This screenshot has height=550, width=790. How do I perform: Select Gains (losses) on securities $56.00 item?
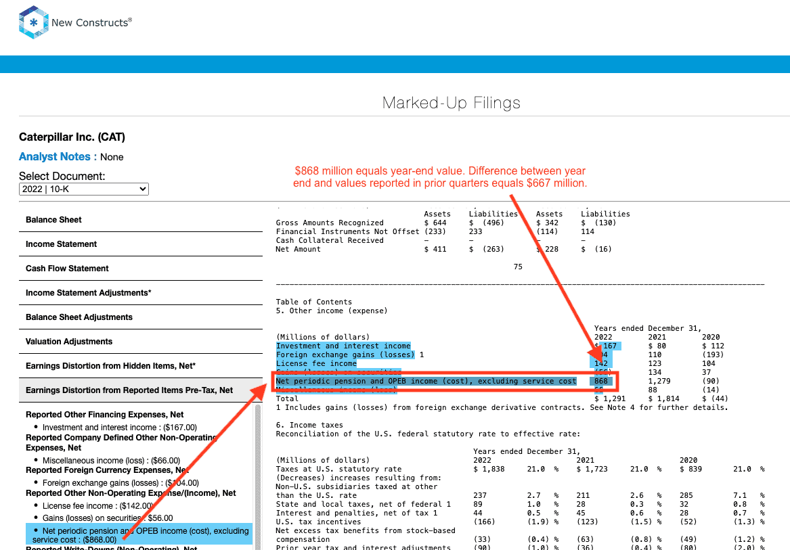[x=108, y=518]
